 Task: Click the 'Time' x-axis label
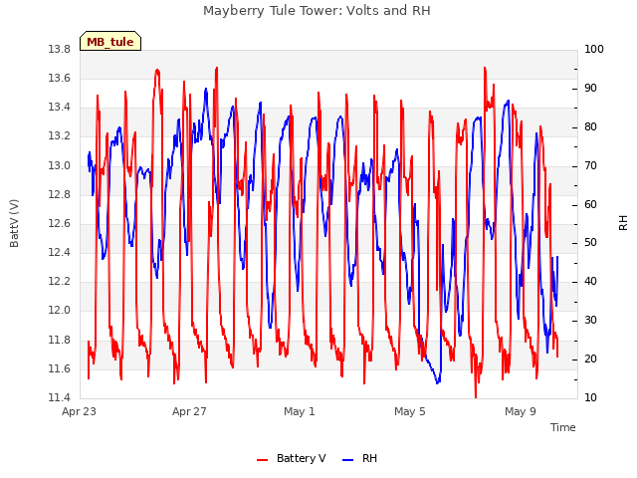[x=563, y=427]
